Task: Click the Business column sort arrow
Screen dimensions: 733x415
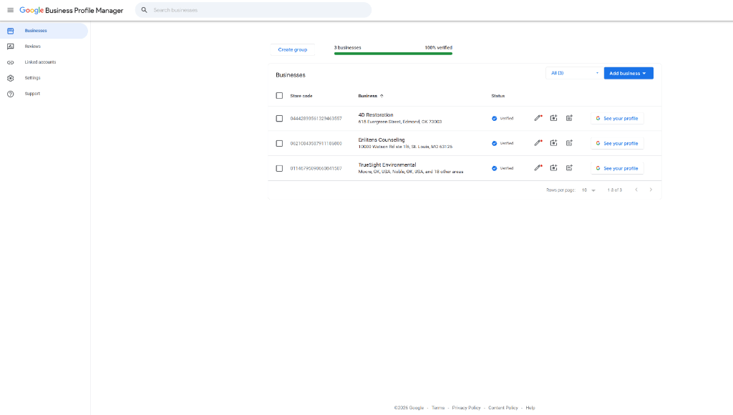Action: pos(382,96)
